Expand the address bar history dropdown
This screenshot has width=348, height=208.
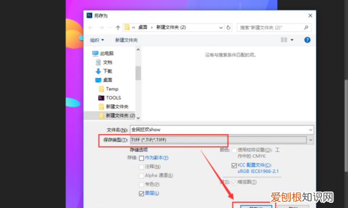[x=221, y=28]
